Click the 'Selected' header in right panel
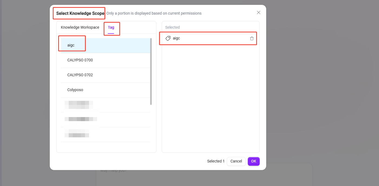This screenshot has width=379, height=186. pyautogui.click(x=172, y=27)
